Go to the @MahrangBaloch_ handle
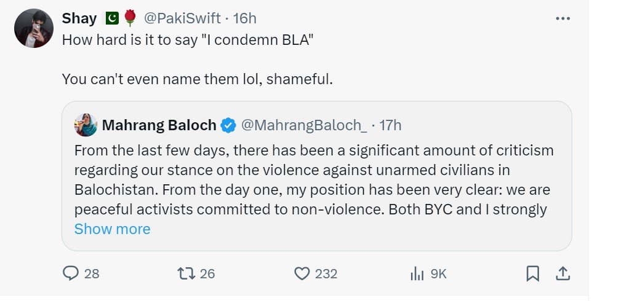Viewport: 635px width, 301px height. [304, 125]
